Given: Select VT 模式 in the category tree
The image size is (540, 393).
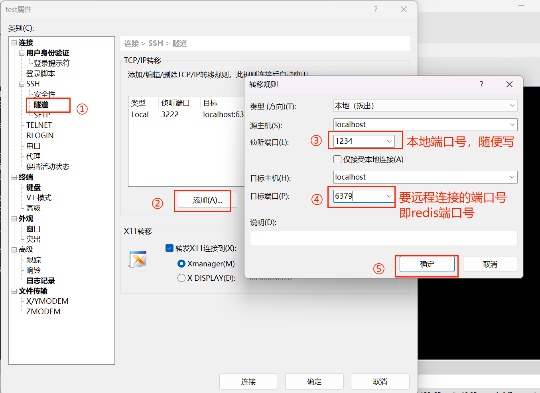Looking at the screenshot, I should 39,198.
